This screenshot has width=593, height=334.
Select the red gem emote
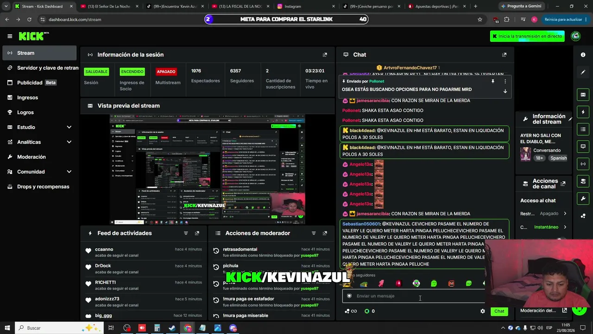click(398, 283)
